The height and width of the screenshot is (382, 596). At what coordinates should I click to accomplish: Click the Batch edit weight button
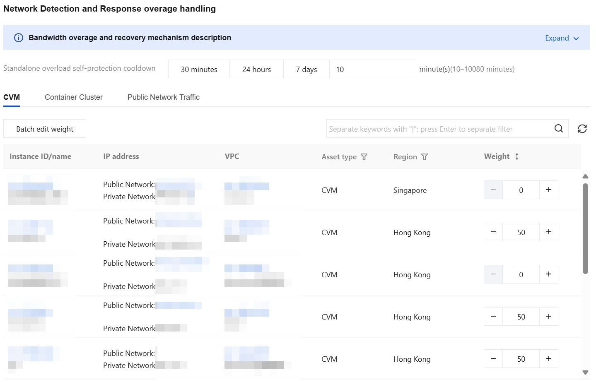click(45, 129)
